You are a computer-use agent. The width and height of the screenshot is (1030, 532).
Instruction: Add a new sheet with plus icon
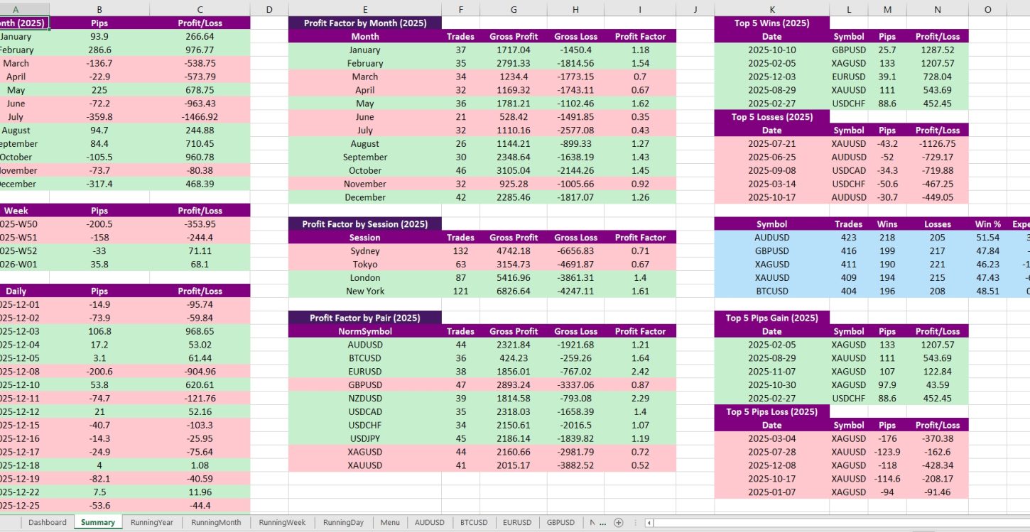[x=618, y=523]
